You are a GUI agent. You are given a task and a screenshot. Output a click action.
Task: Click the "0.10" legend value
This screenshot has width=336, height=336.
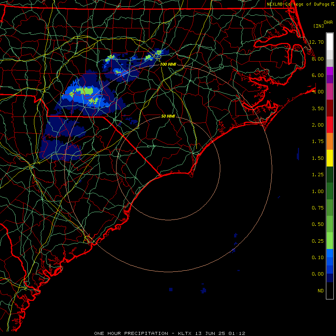[x=318, y=258]
